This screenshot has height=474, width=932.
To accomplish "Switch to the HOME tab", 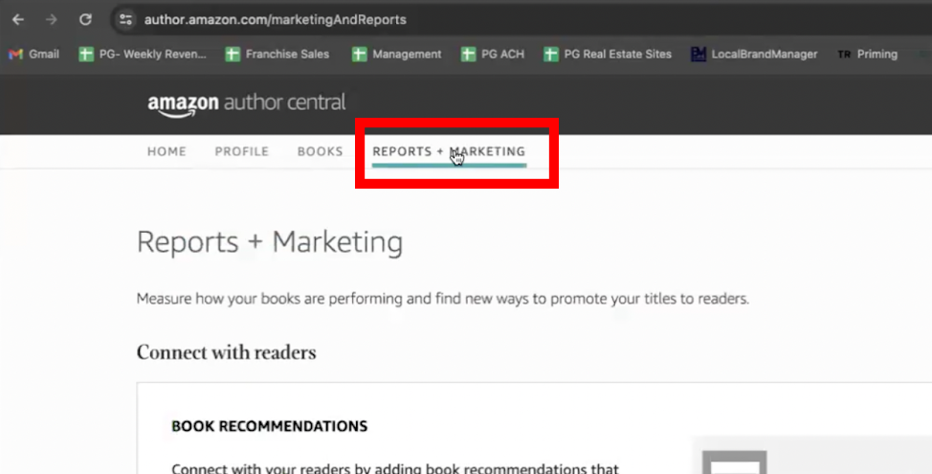I will click(x=166, y=151).
